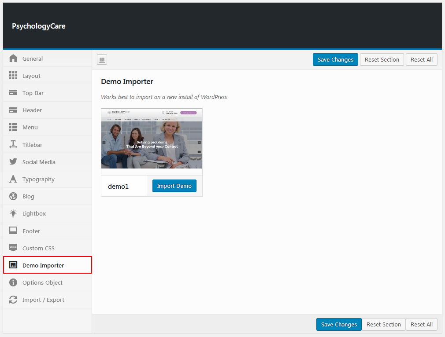Select Import / Export in the sidebar
Screen dimensions: 445x337
(43, 300)
